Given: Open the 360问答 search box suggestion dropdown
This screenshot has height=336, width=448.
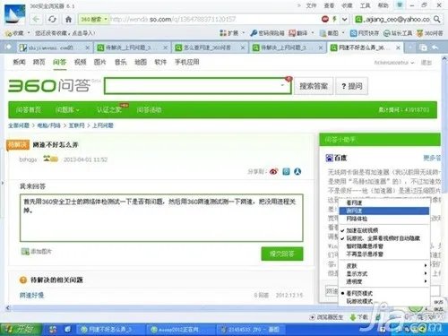Looking at the screenshot, I should [282, 85].
